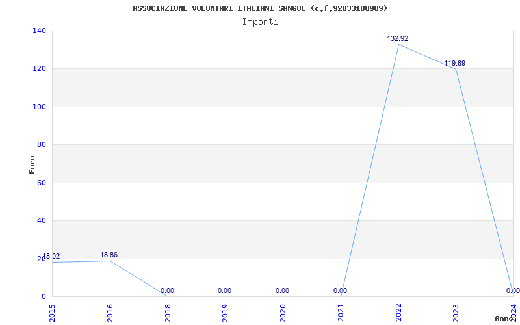Screen dimensions: 520x325
Task: Click the 2021 x-axis label
Action: pyautogui.click(x=341, y=313)
